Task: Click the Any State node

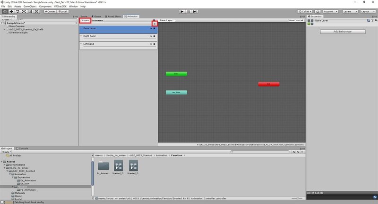Action: pyautogui.click(x=176, y=92)
